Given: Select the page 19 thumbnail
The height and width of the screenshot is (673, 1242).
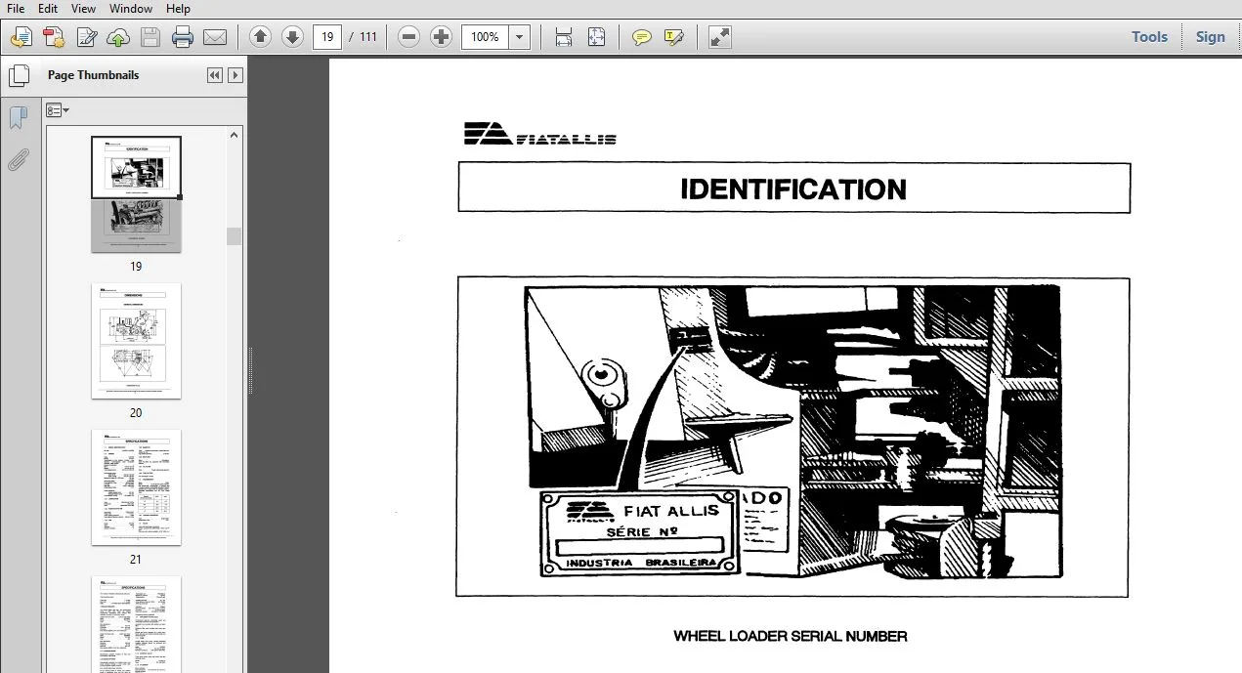Looking at the screenshot, I should (136, 194).
